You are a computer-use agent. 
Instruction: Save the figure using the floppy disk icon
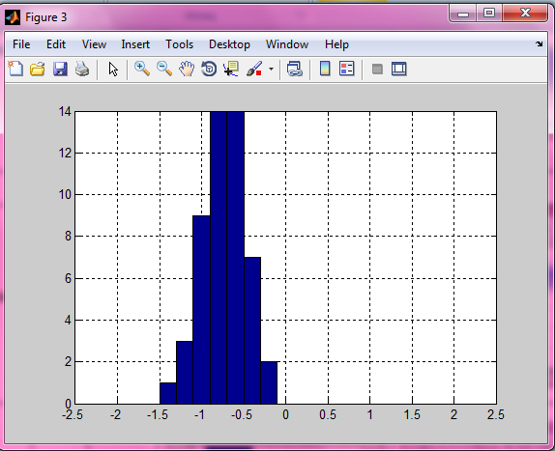[x=60, y=69]
